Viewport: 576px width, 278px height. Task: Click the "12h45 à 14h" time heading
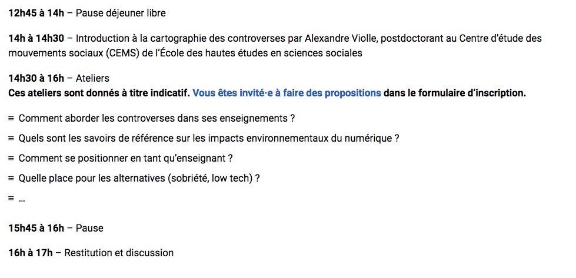click(36, 13)
